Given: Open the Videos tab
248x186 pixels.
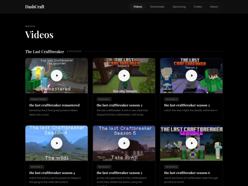Looking at the screenshot, I should (138, 6).
